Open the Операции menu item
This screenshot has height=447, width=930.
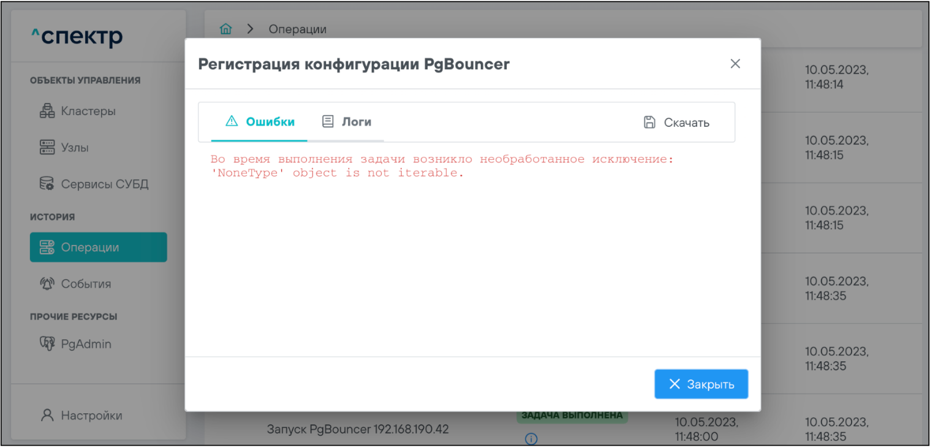coord(98,247)
